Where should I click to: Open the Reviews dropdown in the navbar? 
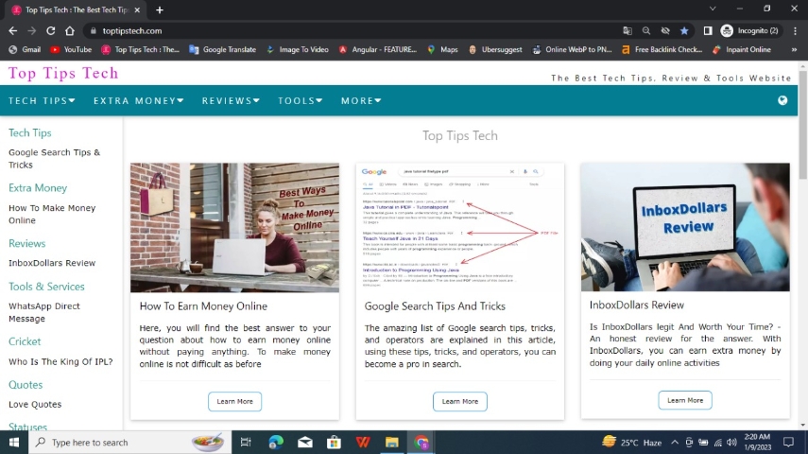tap(231, 100)
